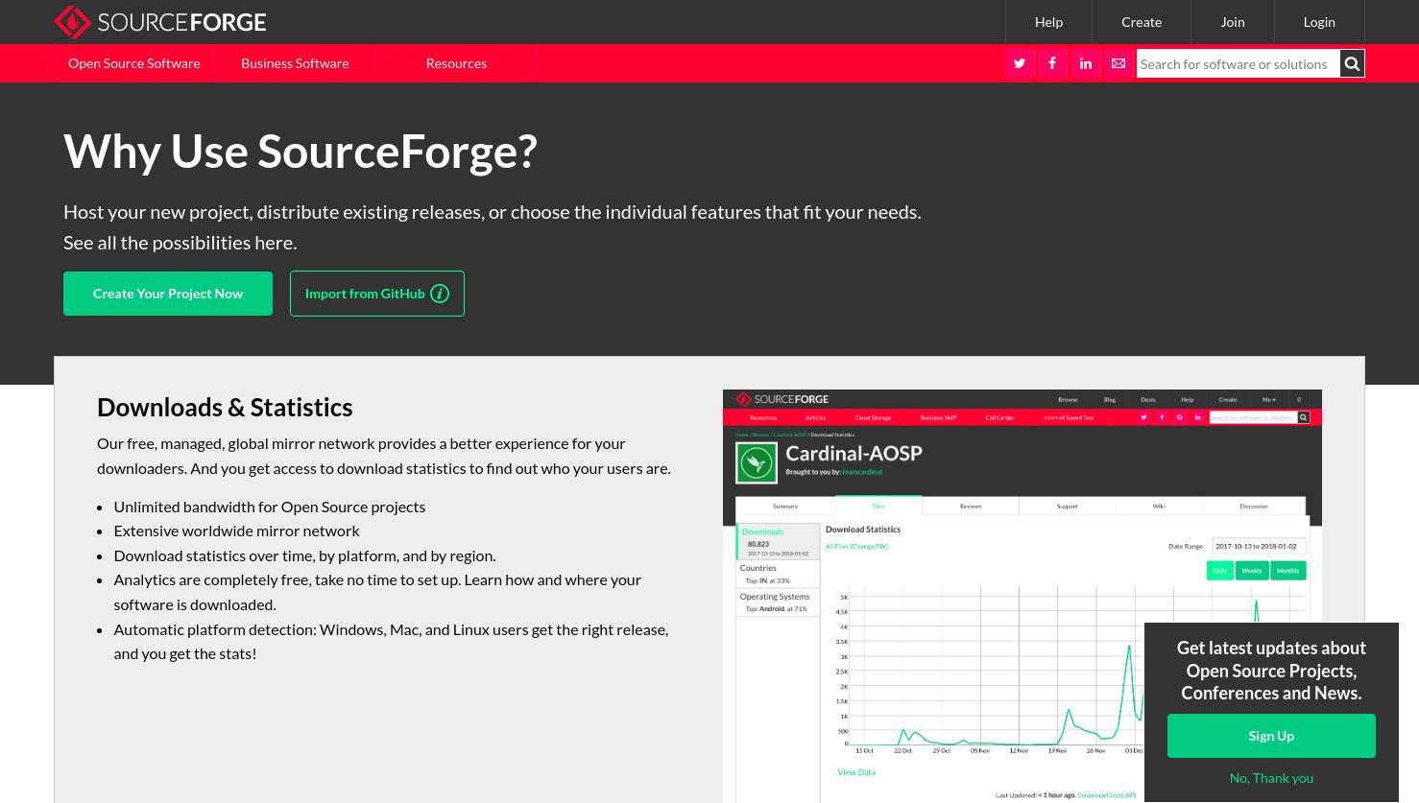Screen dimensions: 1419x803
Task: Click the Import from GitHub button
Action: (377, 294)
